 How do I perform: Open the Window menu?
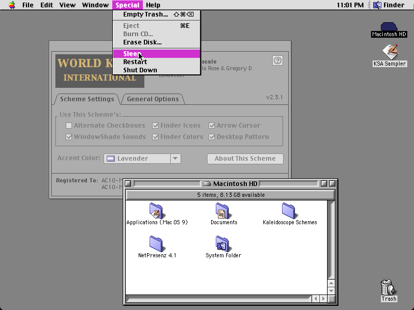(x=95, y=5)
